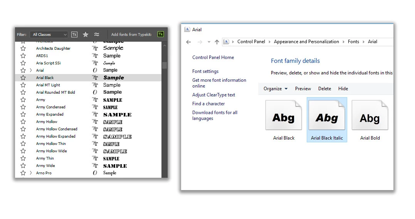Screen dimensions: 415x219
Task: Choose the Arial Black font row
Action: click(88, 77)
